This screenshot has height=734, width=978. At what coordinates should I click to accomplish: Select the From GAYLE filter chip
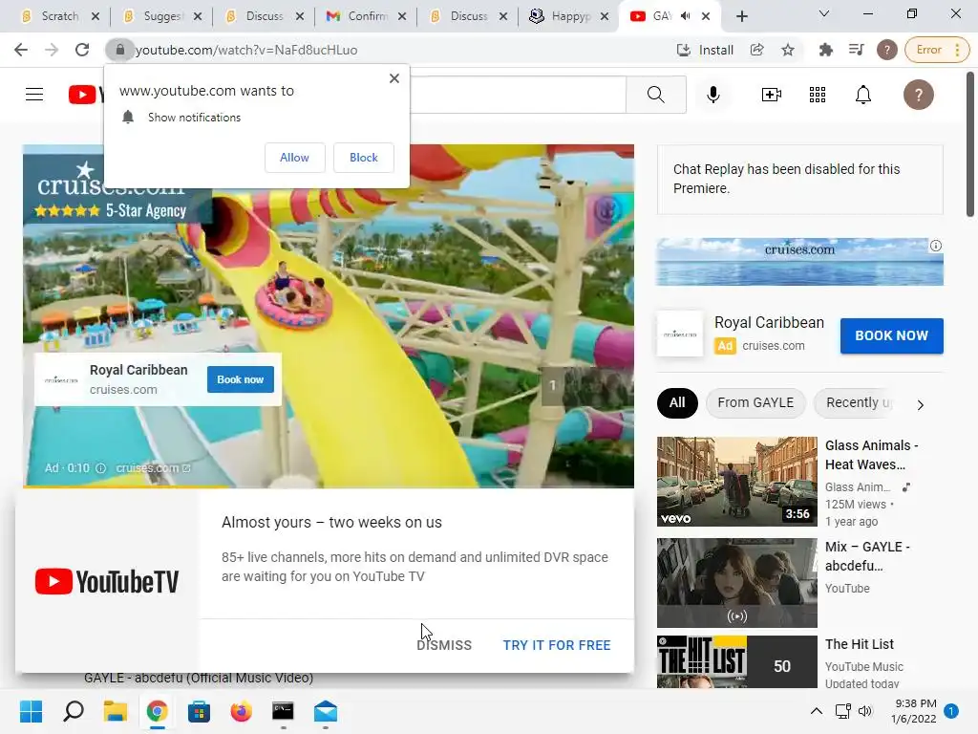(x=755, y=402)
